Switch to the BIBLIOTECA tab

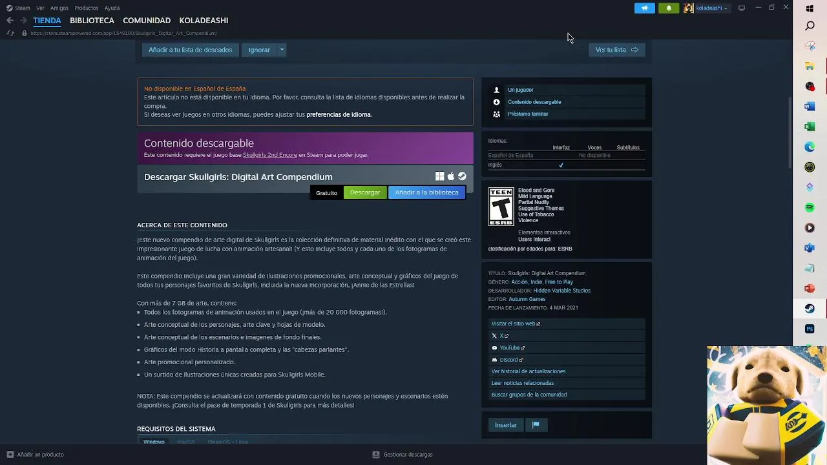click(92, 21)
